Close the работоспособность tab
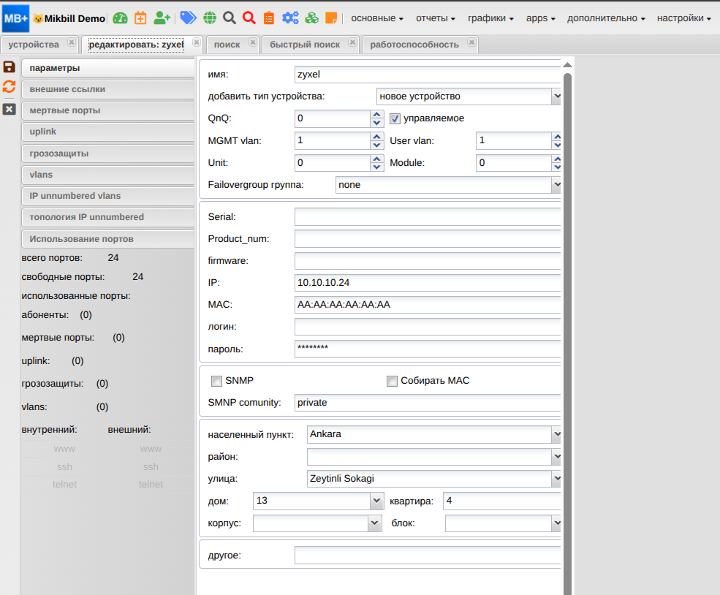 click(x=471, y=42)
